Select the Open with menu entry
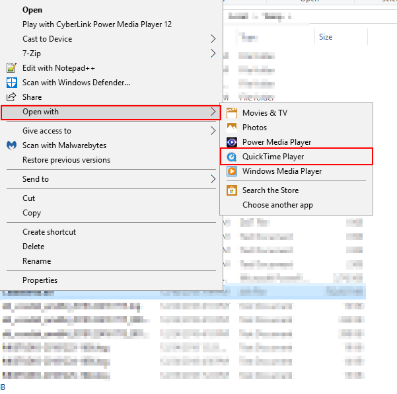397x394 pixels. pyautogui.click(x=112, y=112)
